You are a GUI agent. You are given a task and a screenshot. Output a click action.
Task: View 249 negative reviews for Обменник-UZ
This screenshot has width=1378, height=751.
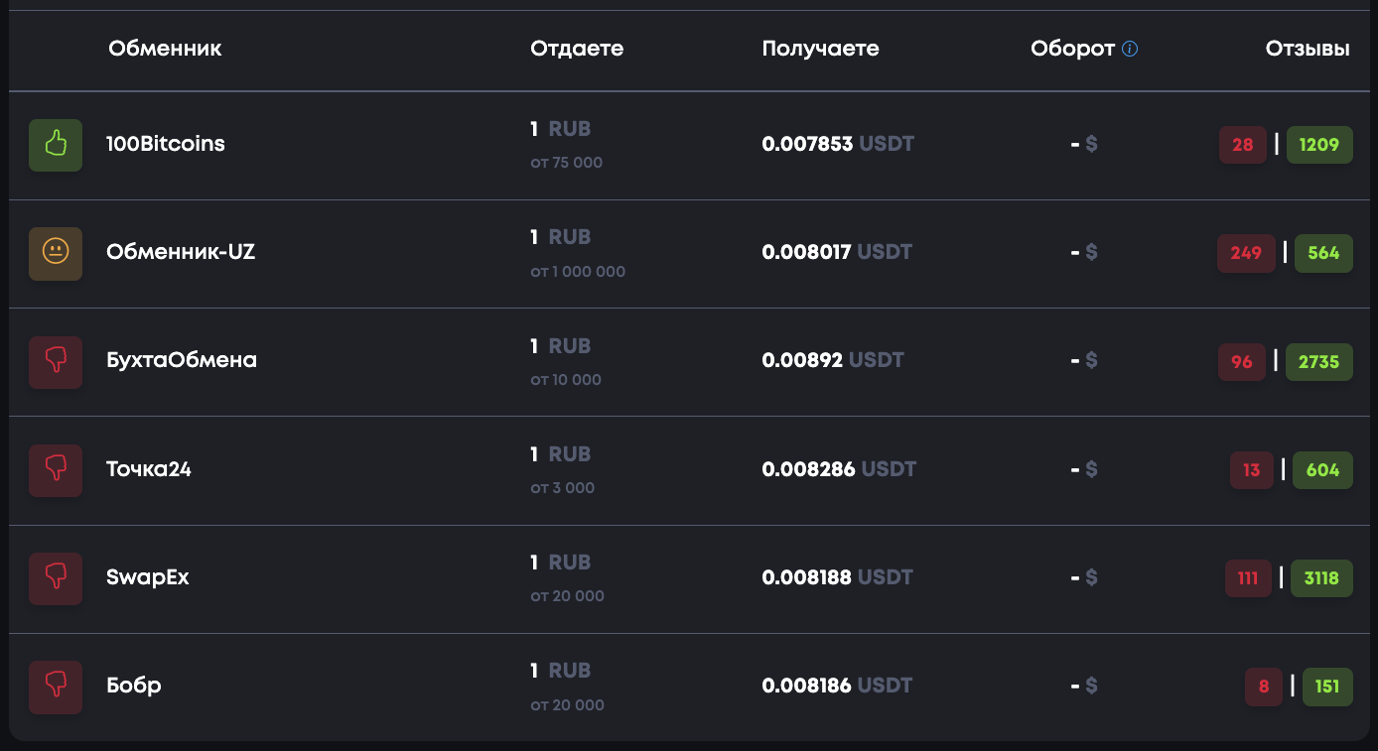pyautogui.click(x=1246, y=253)
